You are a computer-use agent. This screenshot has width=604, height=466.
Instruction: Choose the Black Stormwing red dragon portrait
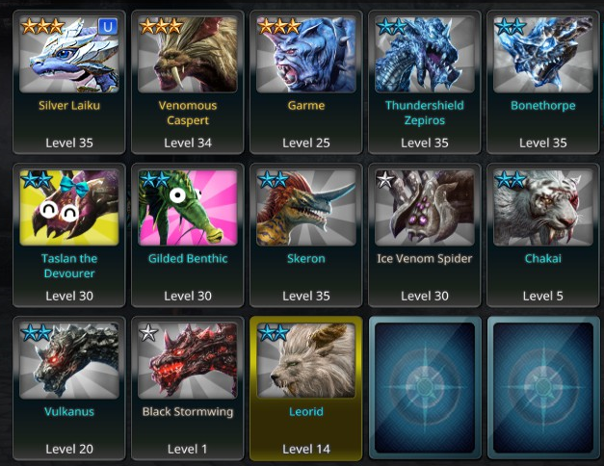[x=188, y=360]
